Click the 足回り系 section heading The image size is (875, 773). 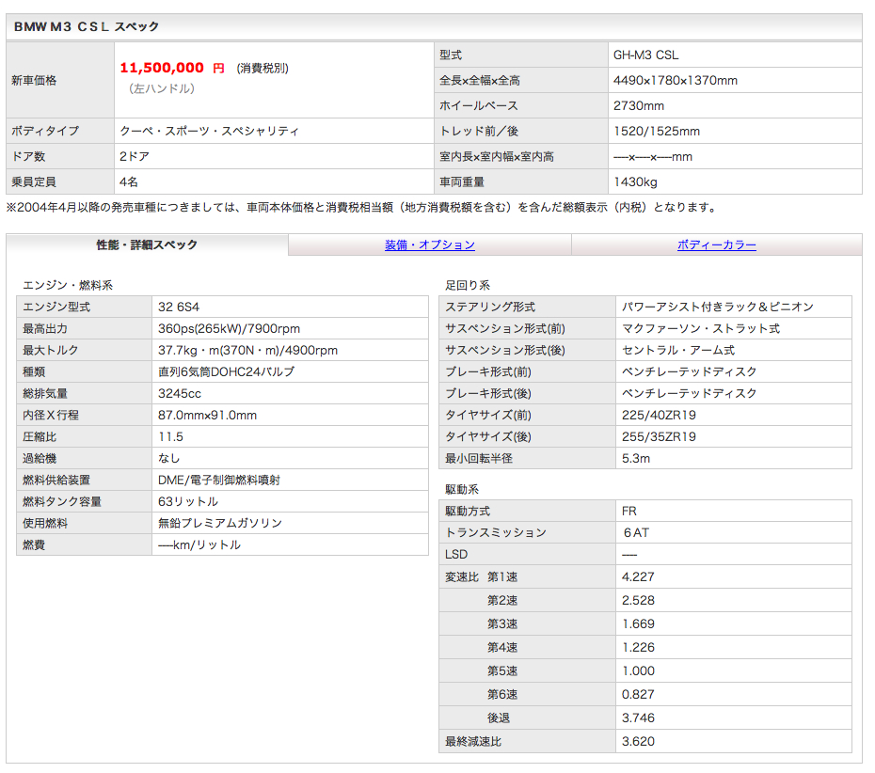[x=467, y=285]
